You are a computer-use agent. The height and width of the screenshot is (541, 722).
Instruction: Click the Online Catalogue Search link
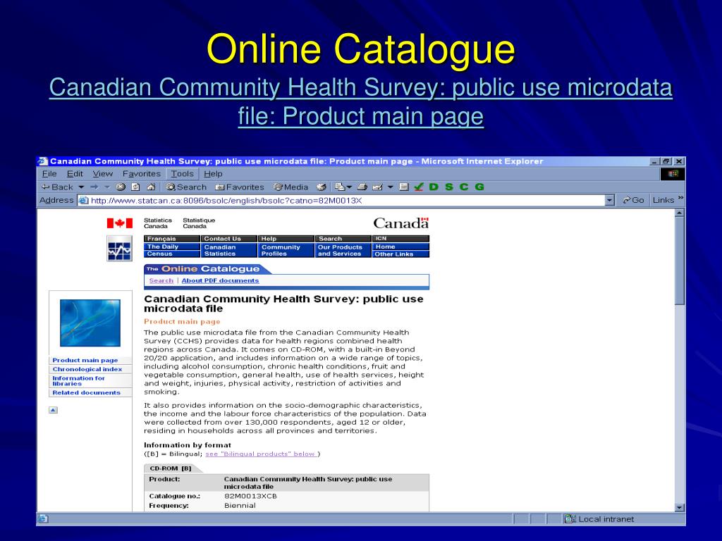click(x=161, y=280)
